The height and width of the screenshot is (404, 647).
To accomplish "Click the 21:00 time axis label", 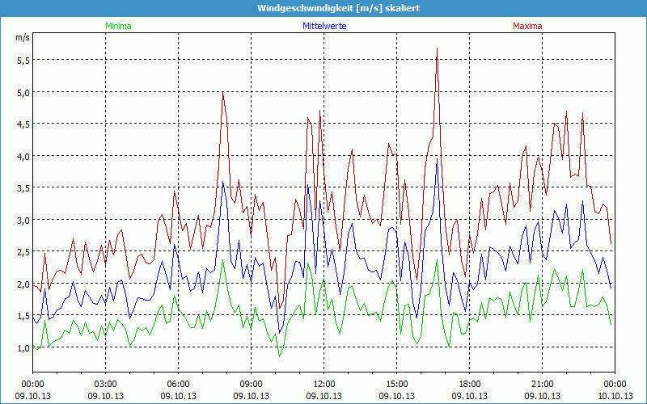I will coord(542,385).
